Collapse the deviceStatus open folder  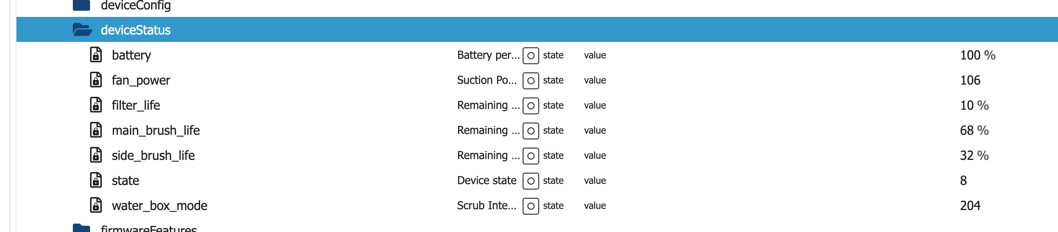click(82, 30)
